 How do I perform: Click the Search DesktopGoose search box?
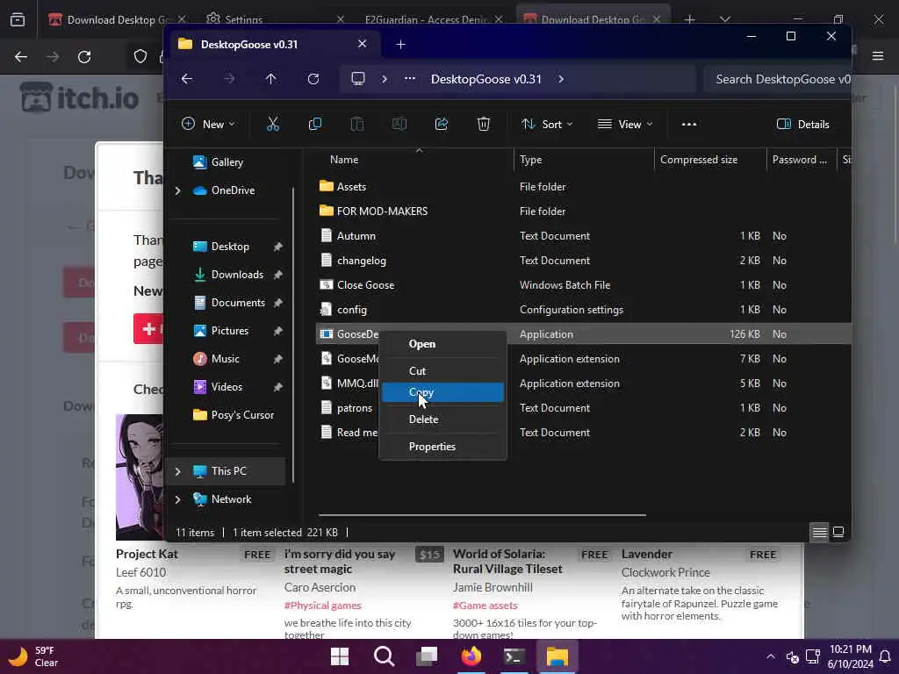point(777,79)
